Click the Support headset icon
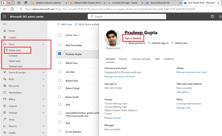 click(5, 106)
